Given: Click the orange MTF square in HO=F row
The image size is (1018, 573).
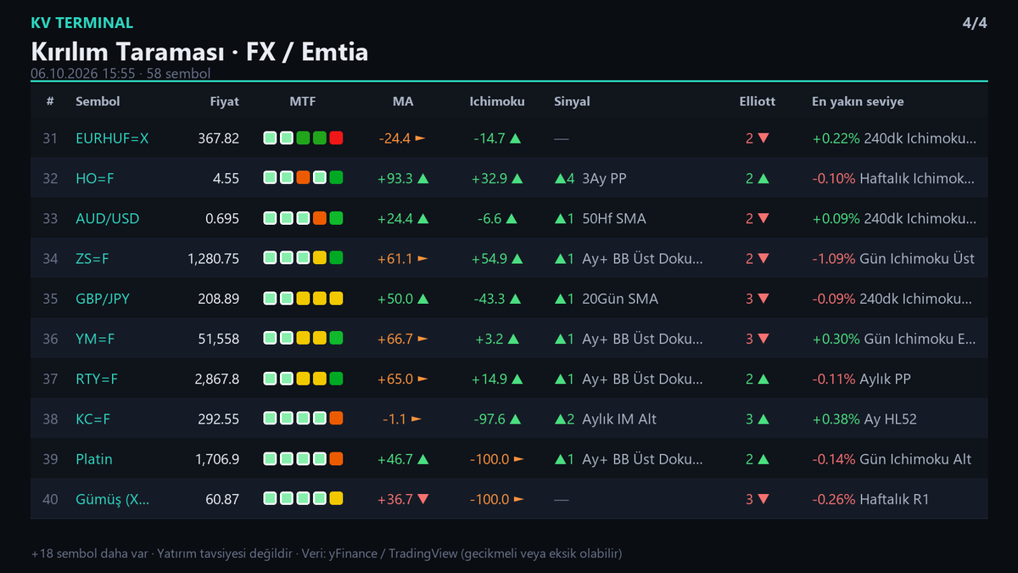Looking at the screenshot, I should tap(303, 178).
